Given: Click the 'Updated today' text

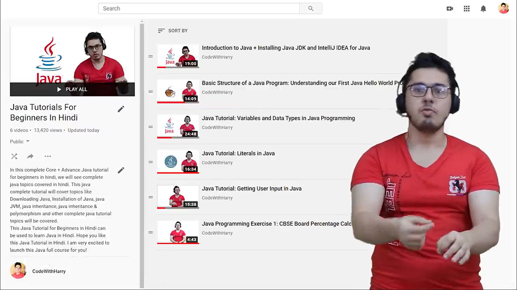Looking at the screenshot, I should click(x=83, y=130).
